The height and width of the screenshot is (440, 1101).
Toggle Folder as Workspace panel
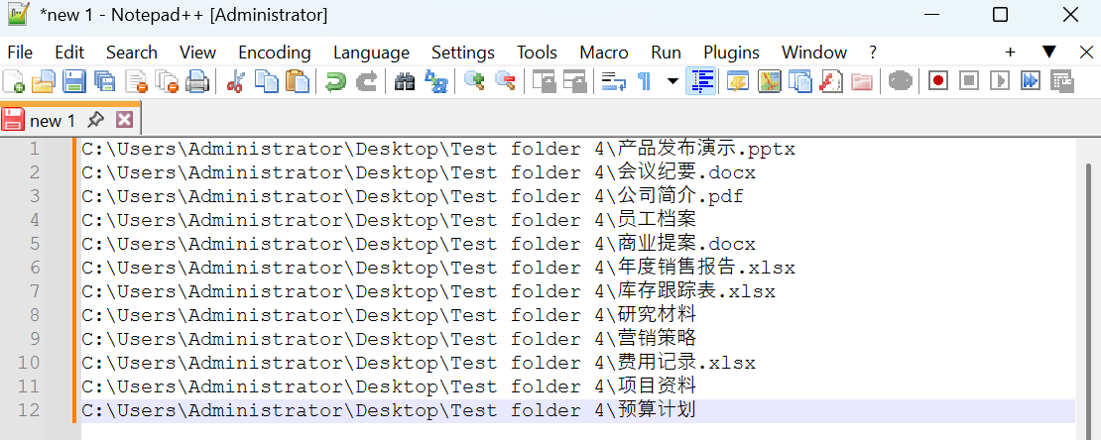click(862, 81)
